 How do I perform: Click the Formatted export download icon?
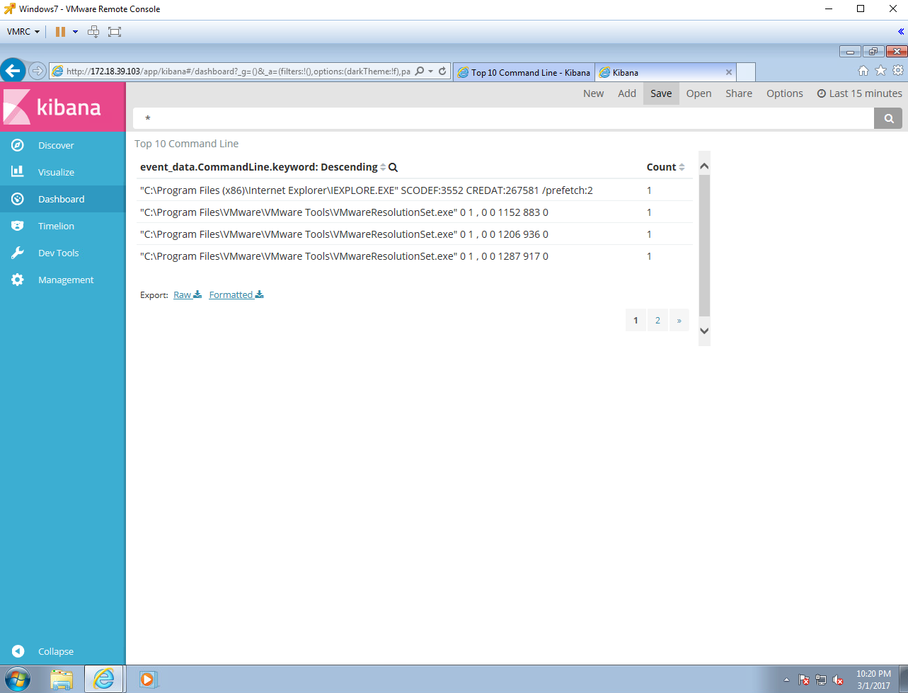click(260, 294)
